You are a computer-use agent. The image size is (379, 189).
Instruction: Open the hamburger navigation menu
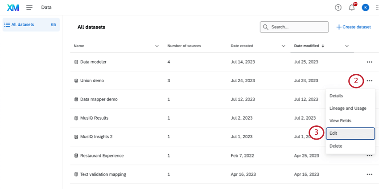[x=29, y=8]
